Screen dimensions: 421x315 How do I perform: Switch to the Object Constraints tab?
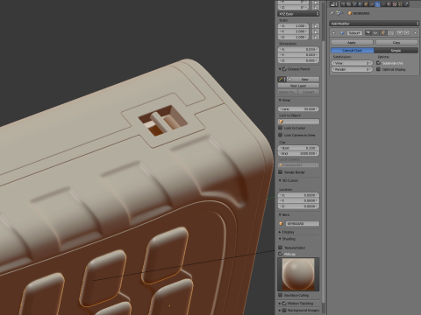372,4
